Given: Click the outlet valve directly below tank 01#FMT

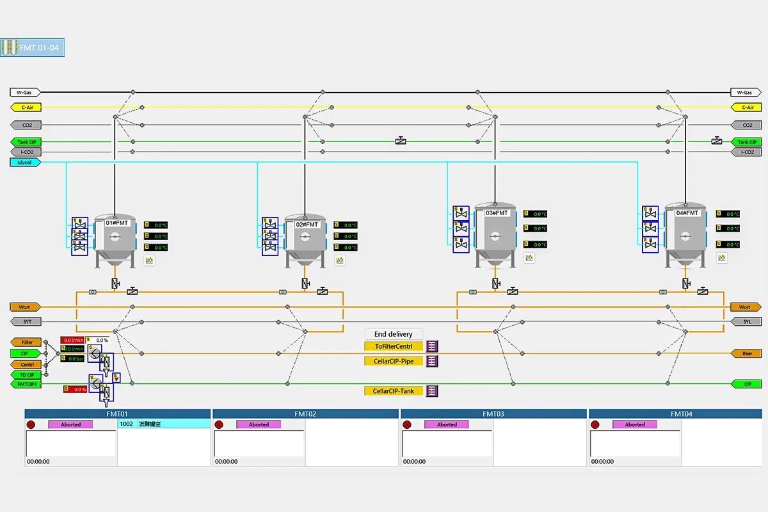Looking at the screenshot, I should point(115,283).
